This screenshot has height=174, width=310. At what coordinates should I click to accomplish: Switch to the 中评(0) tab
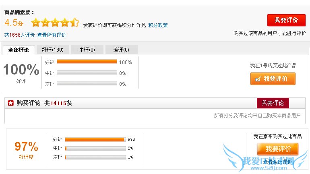point(87,50)
